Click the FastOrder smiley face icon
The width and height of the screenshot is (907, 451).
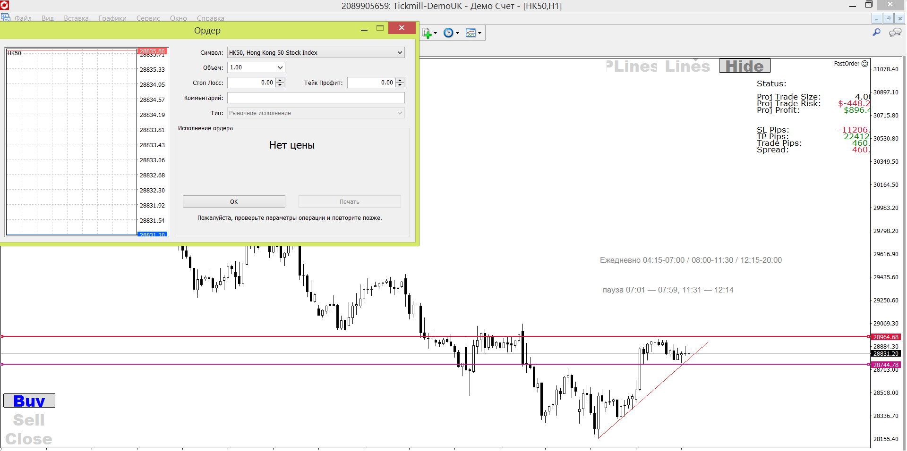(x=865, y=64)
